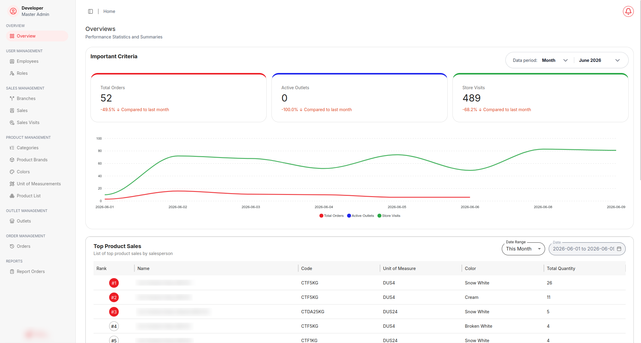Screen dimensions: 641x343
Task: Select the Active Outlets card
Action: click(x=360, y=98)
